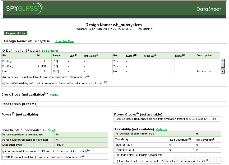Click the OUTPUT direction cell

(44, 66)
